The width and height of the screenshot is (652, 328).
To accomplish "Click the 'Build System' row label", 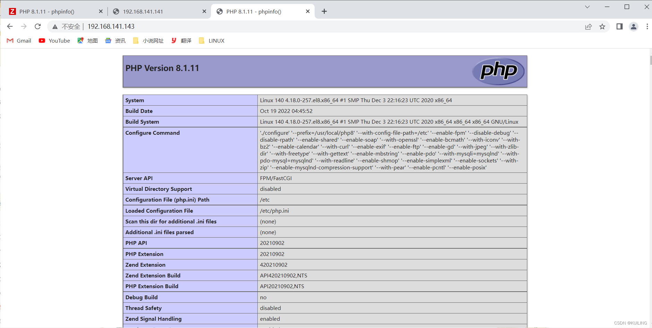I will coord(142,122).
